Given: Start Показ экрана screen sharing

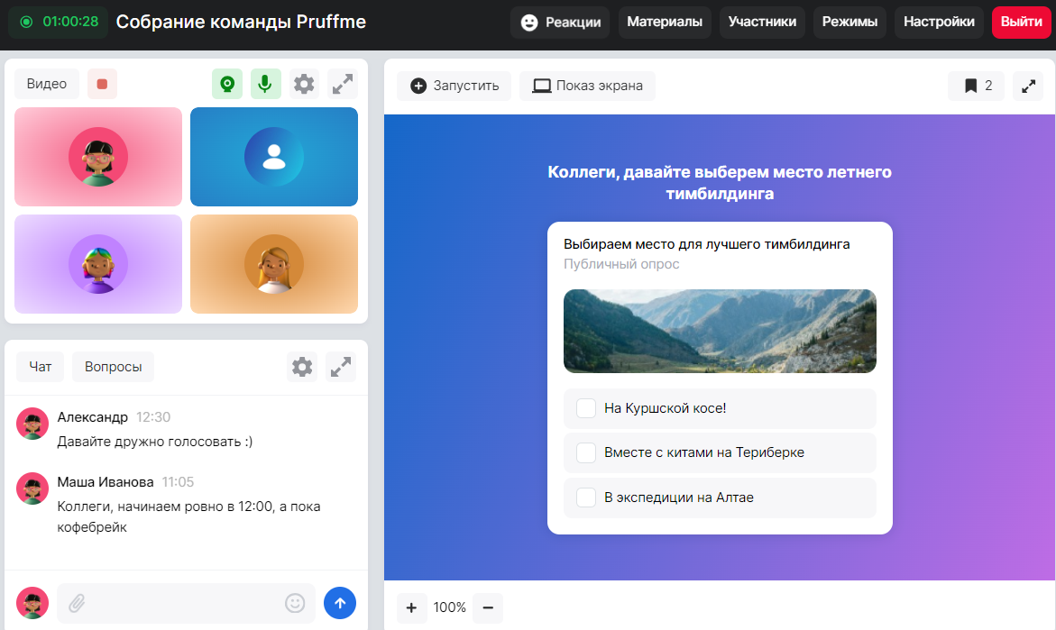Looking at the screenshot, I should pyautogui.click(x=587, y=86).
